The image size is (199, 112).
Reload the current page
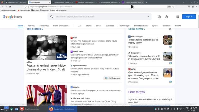click(x=10, y=7)
